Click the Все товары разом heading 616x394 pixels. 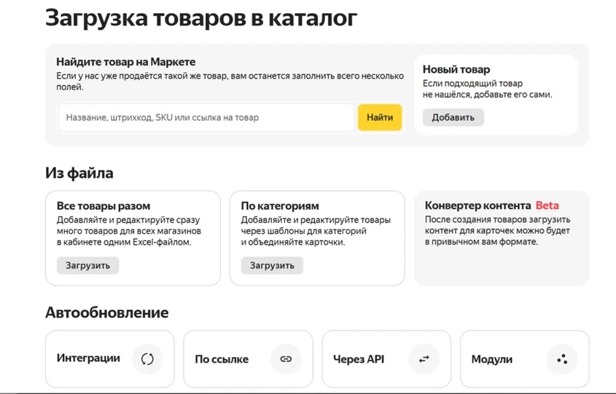(x=104, y=205)
